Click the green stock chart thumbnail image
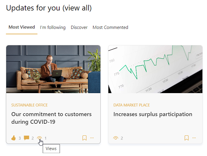 tap(155, 69)
